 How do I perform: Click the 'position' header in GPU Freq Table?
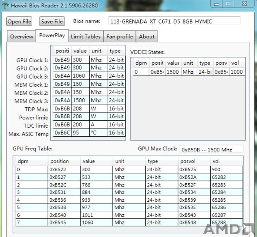(x=64, y=161)
